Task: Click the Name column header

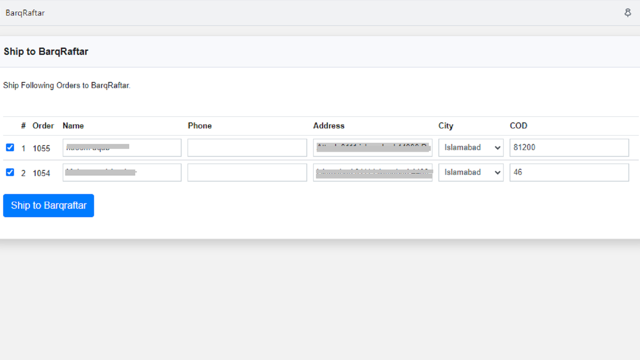Action: pos(73,126)
